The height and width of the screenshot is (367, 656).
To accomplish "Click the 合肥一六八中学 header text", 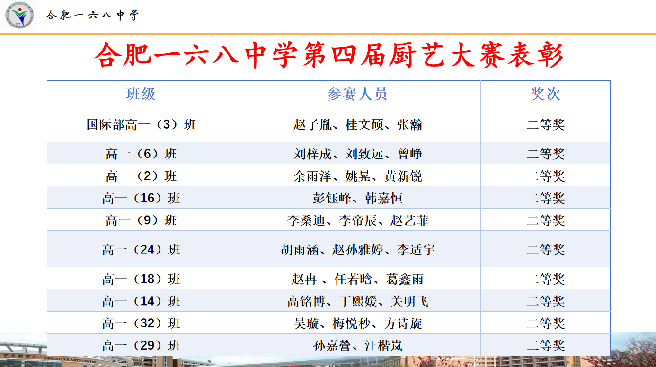I will (x=92, y=16).
